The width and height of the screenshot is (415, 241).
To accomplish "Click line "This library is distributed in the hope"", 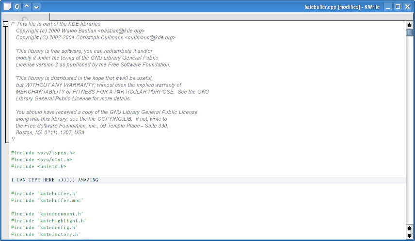I will pyautogui.click(x=84, y=79).
